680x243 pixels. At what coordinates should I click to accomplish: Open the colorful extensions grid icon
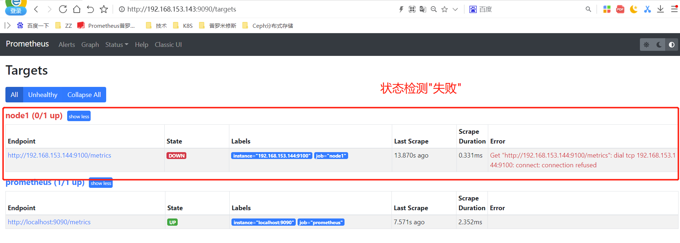(x=607, y=9)
